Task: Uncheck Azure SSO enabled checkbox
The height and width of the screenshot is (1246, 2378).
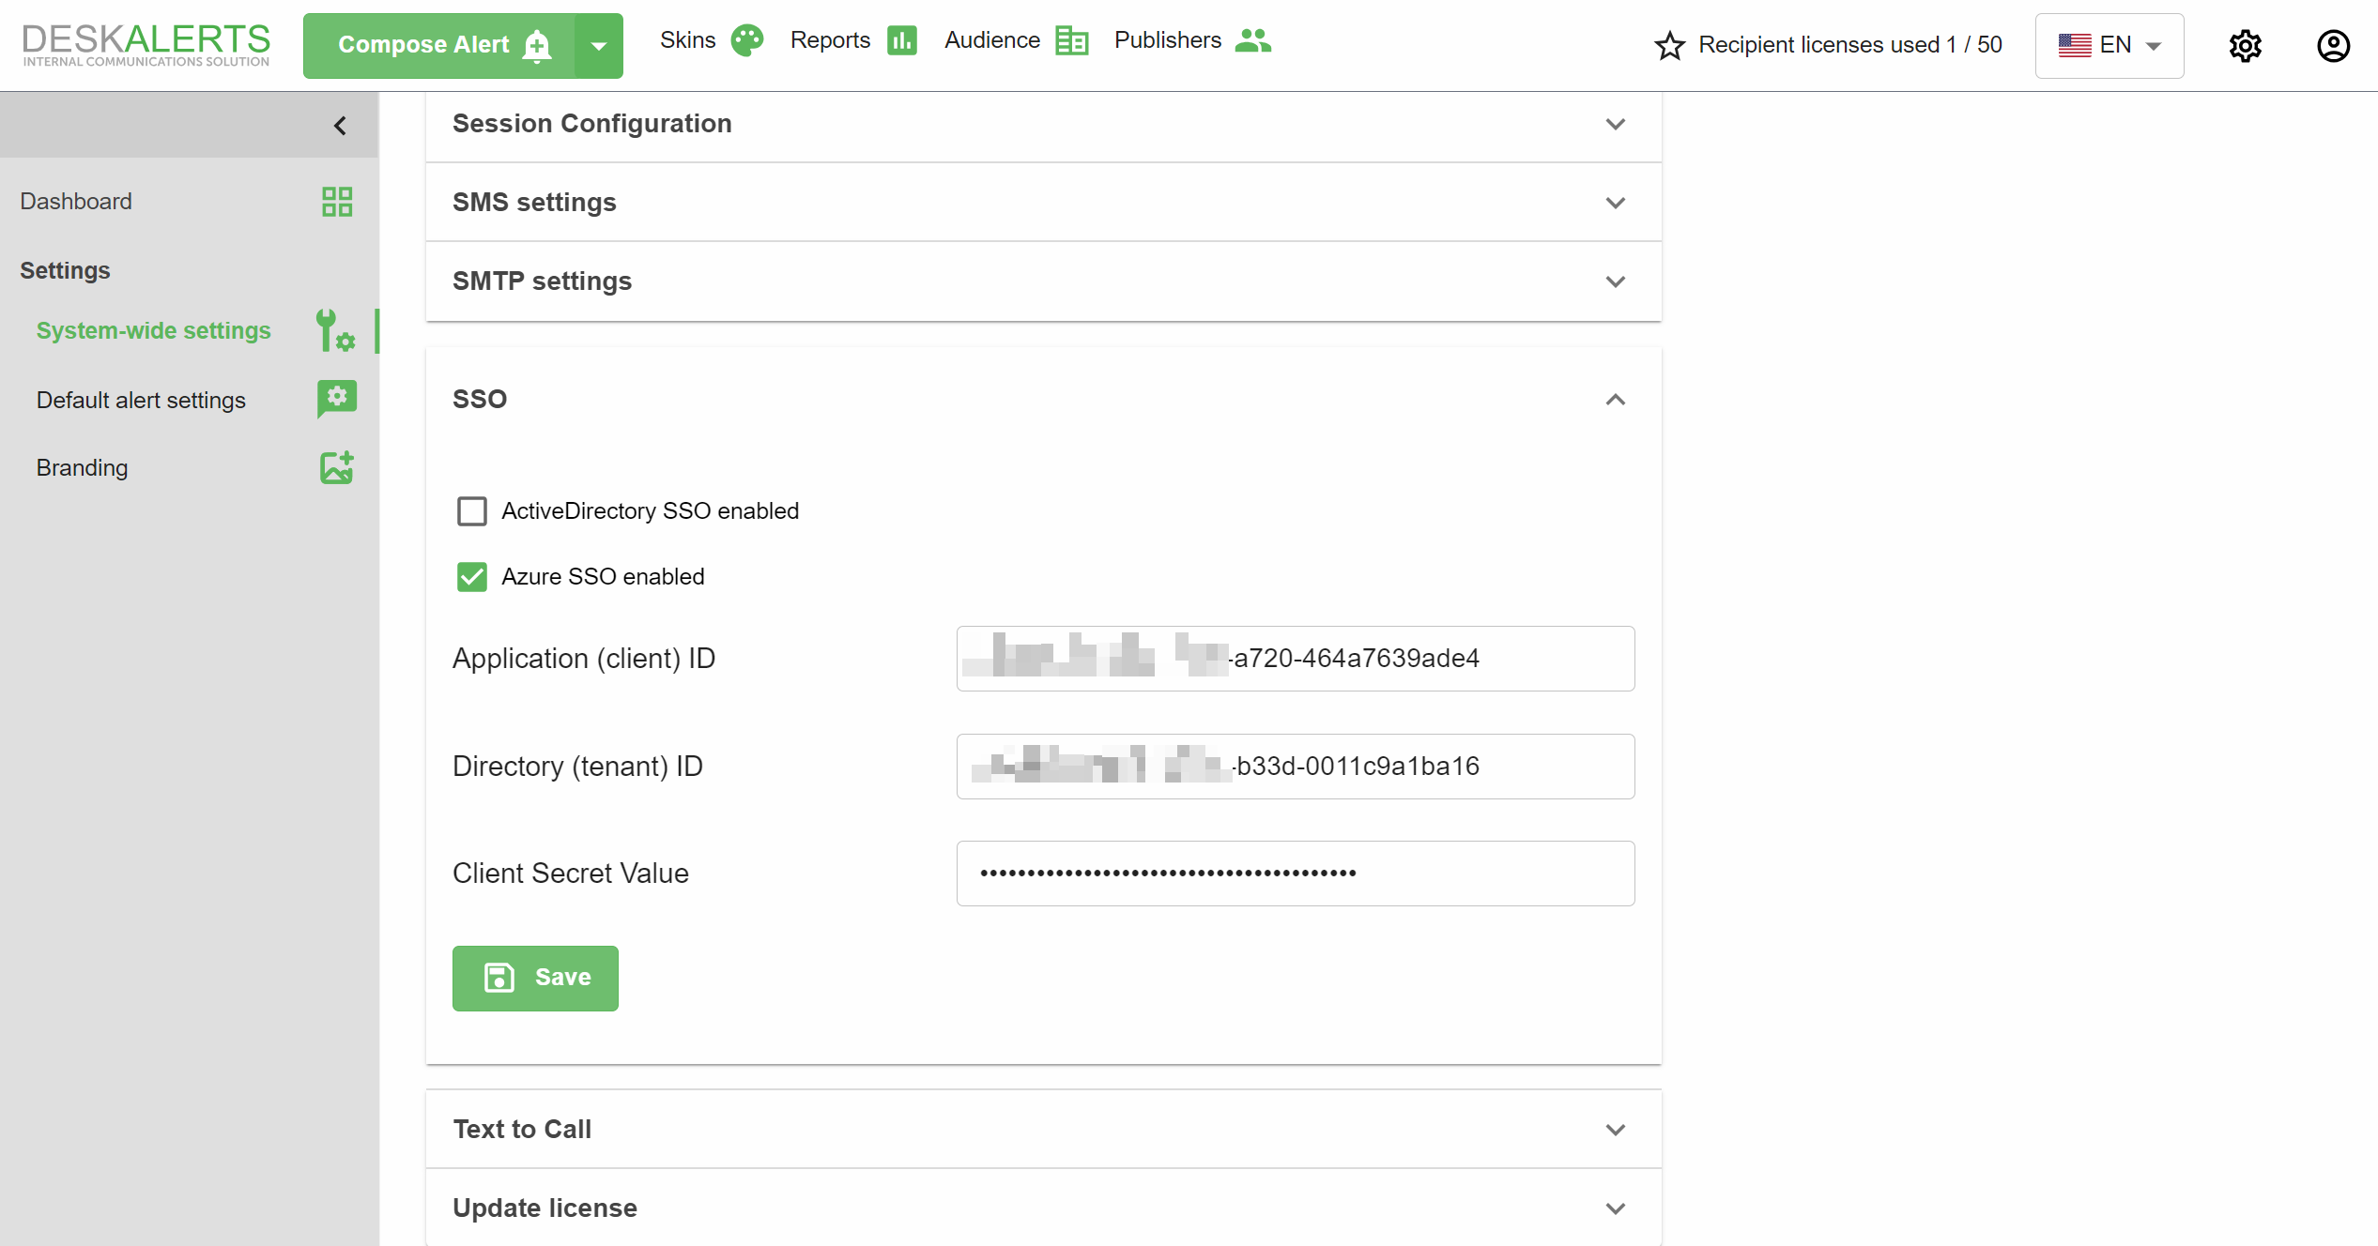Action: (472, 577)
